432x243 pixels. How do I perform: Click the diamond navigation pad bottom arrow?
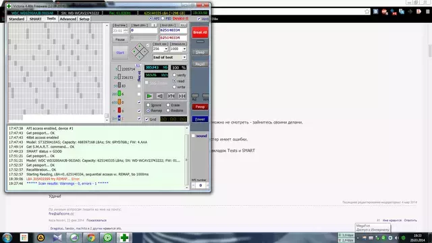tap(140, 57)
